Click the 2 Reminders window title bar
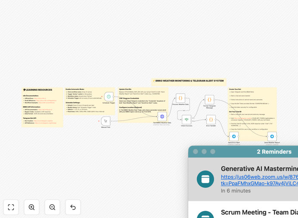Screen dimensions: 298x218 [243, 152]
